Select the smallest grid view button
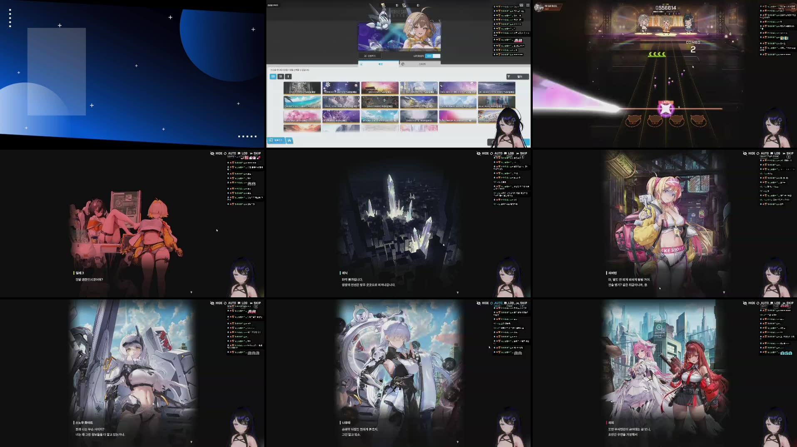The width and height of the screenshot is (797, 447). (288, 77)
